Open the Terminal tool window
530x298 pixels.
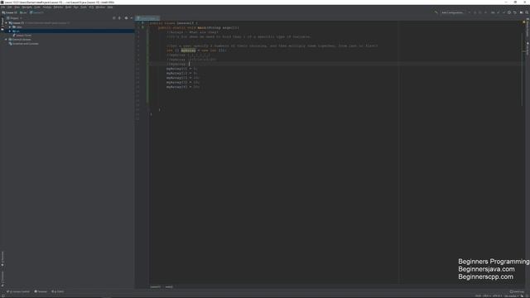[x=41, y=291]
